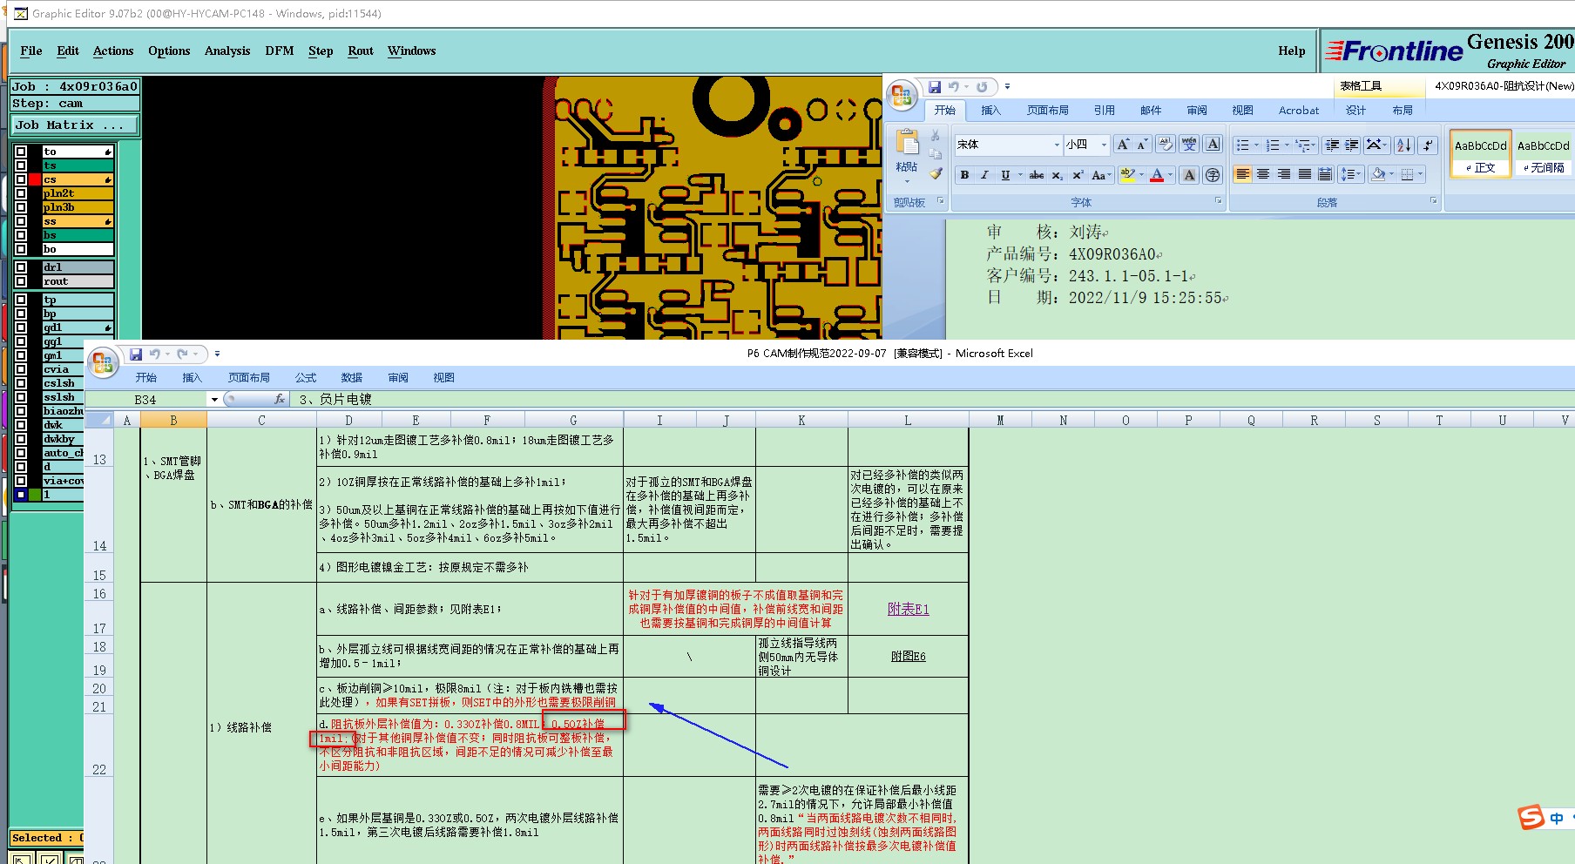The width and height of the screenshot is (1575, 864).
Task: Toggle the 'pln2t' layer checkbox
Action: (x=21, y=193)
